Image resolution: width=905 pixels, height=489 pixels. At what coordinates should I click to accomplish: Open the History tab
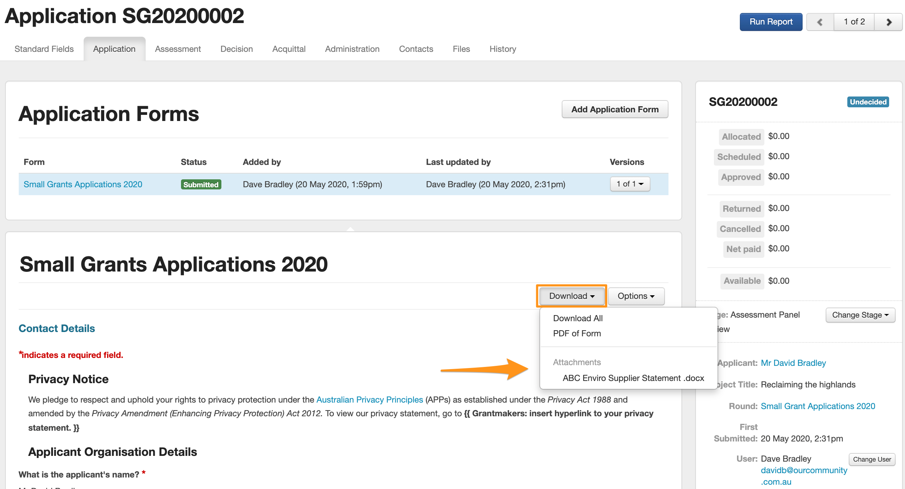[x=502, y=49]
